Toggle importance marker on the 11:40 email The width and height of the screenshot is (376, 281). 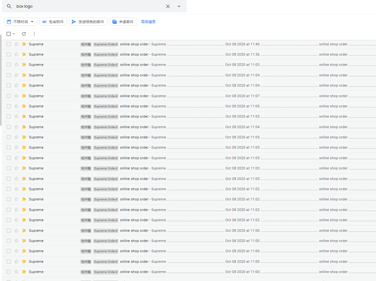point(24,44)
